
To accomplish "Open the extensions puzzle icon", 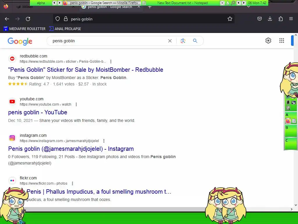I will point(281,19).
